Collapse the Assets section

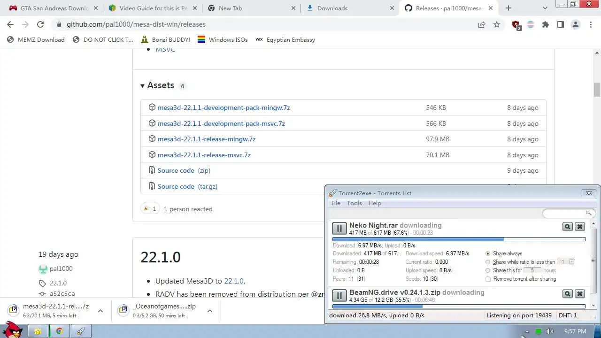tap(157, 85)
